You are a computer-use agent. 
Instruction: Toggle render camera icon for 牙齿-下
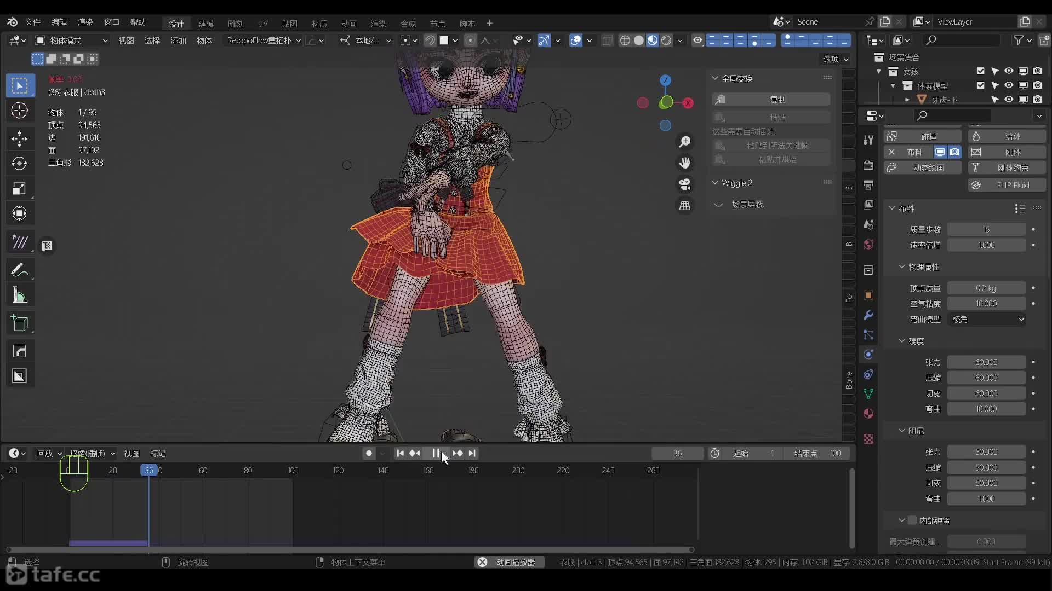tap(1038, 100)
